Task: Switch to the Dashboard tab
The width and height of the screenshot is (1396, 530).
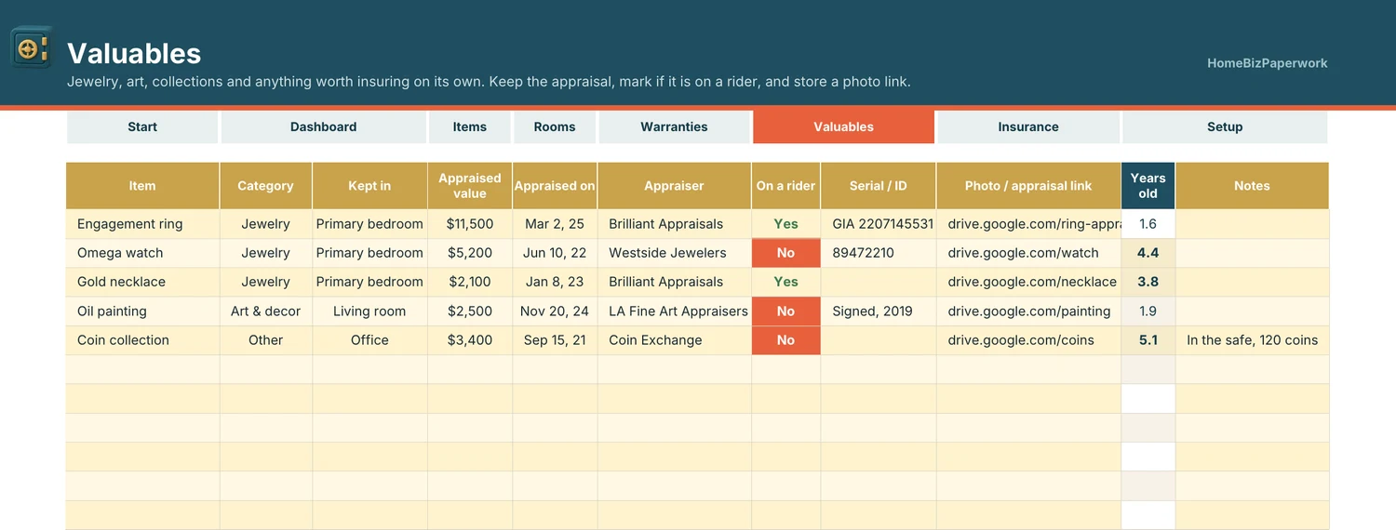Action: (x=323, y=126)
